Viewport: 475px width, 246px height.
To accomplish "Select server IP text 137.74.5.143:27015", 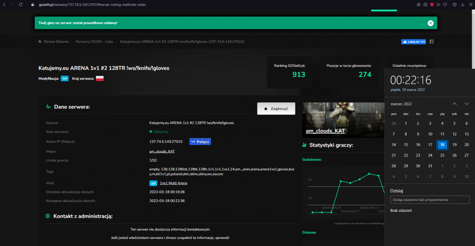I will [166, 141].
